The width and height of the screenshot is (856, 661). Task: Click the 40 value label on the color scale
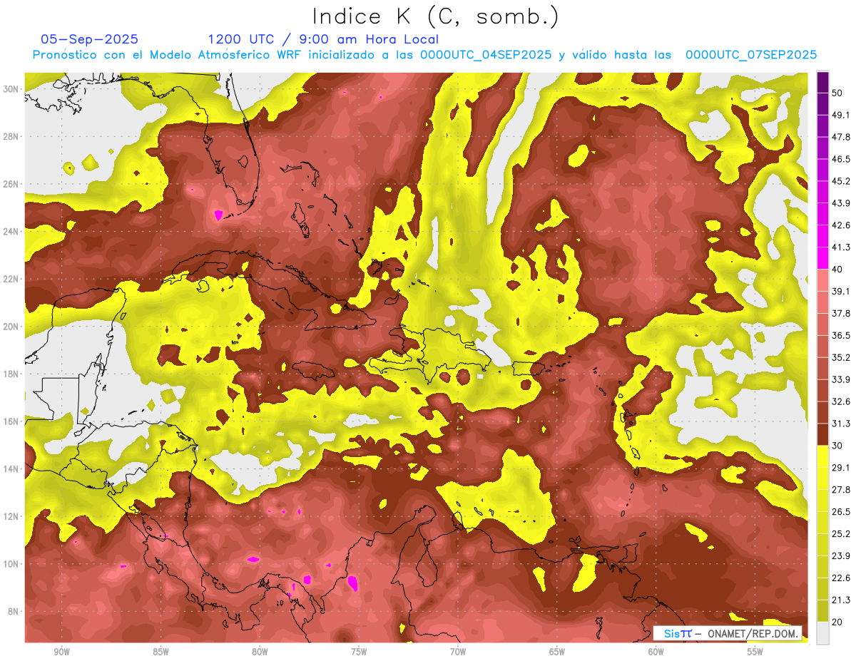(x=837, y=270)
